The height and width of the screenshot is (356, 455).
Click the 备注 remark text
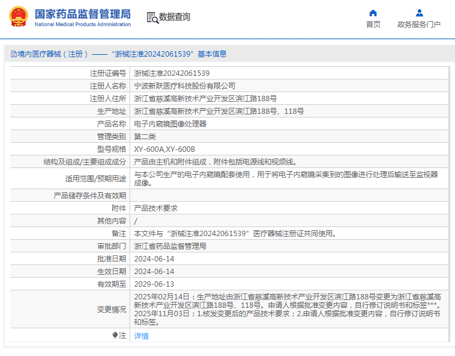[235, 234]
